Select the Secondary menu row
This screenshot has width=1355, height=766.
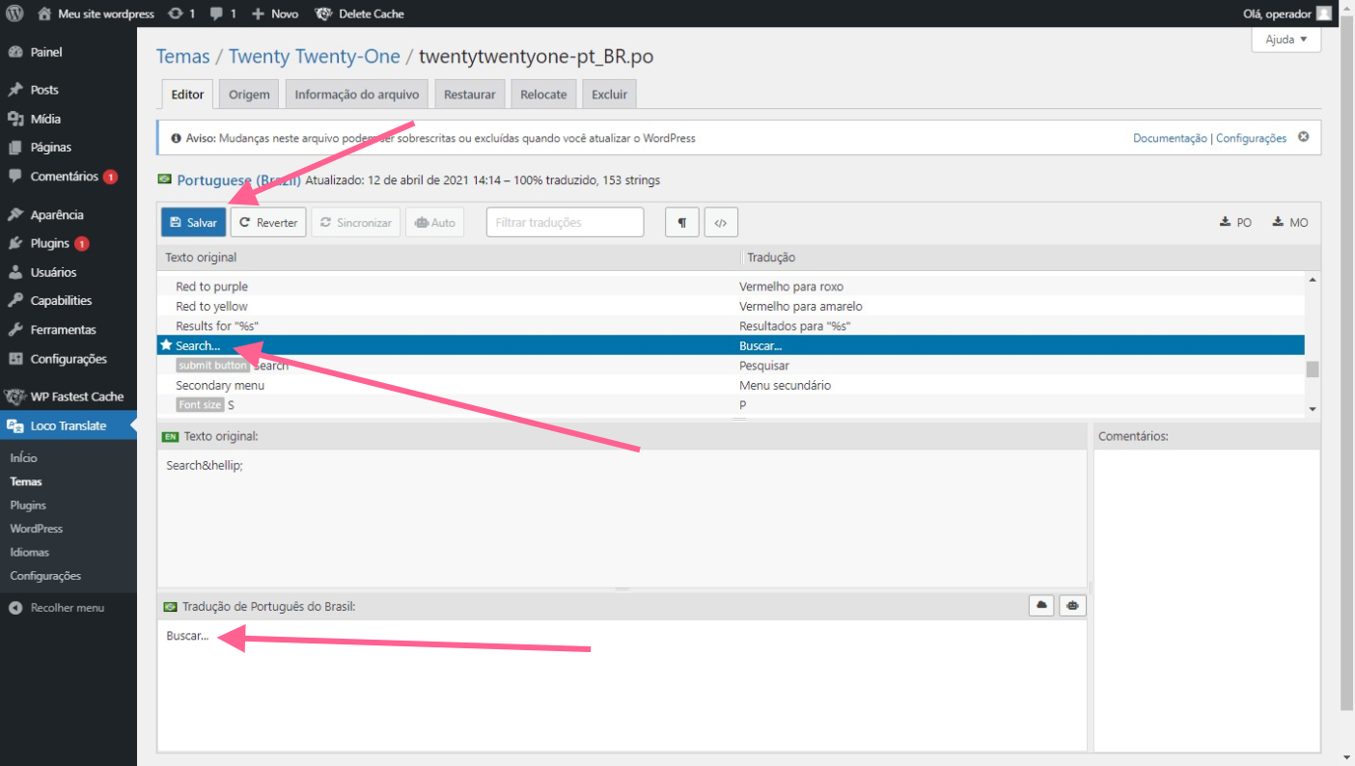[x=731, y=385]
